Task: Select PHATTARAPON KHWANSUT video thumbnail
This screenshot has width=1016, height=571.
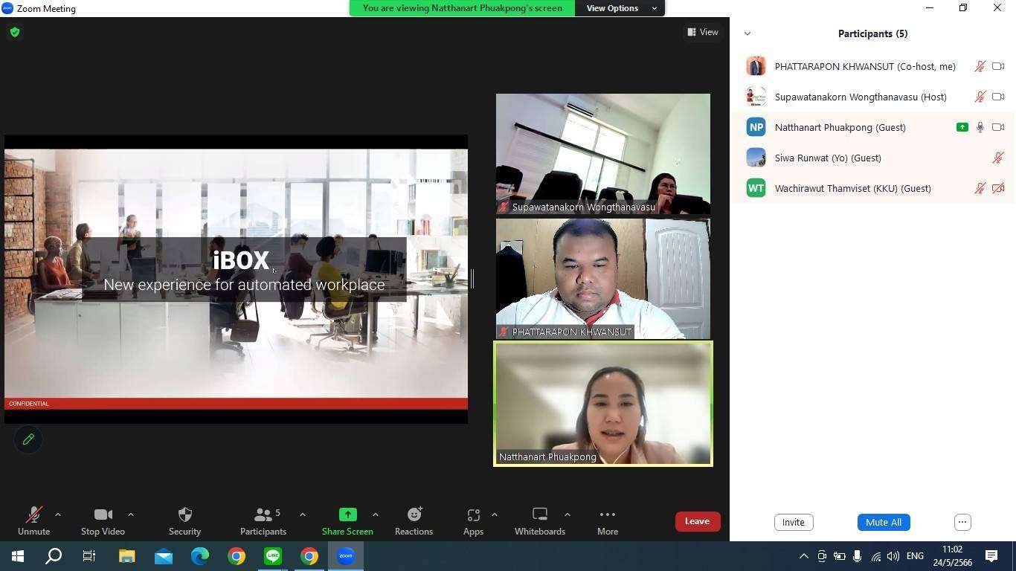Action: pyautogui.click(x=603, y=279)
